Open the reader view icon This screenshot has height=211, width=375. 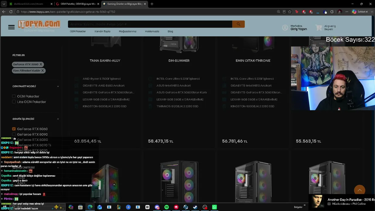coord(284,12)
